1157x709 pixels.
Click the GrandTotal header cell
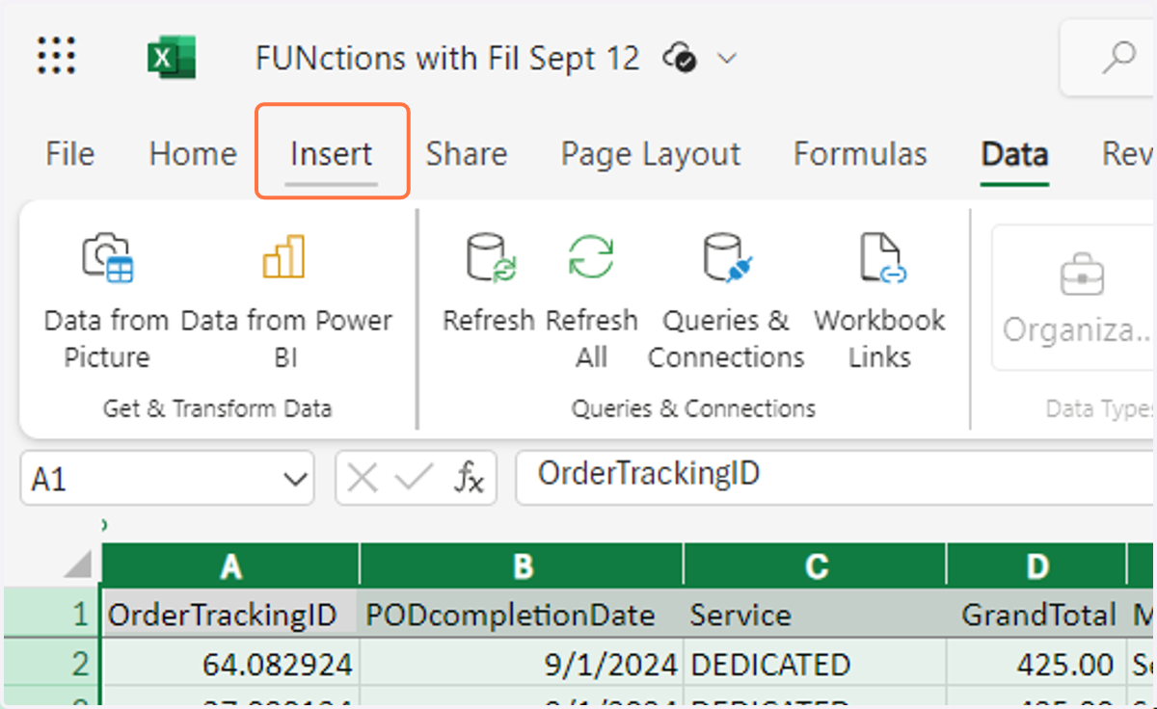coord(1036,614)
